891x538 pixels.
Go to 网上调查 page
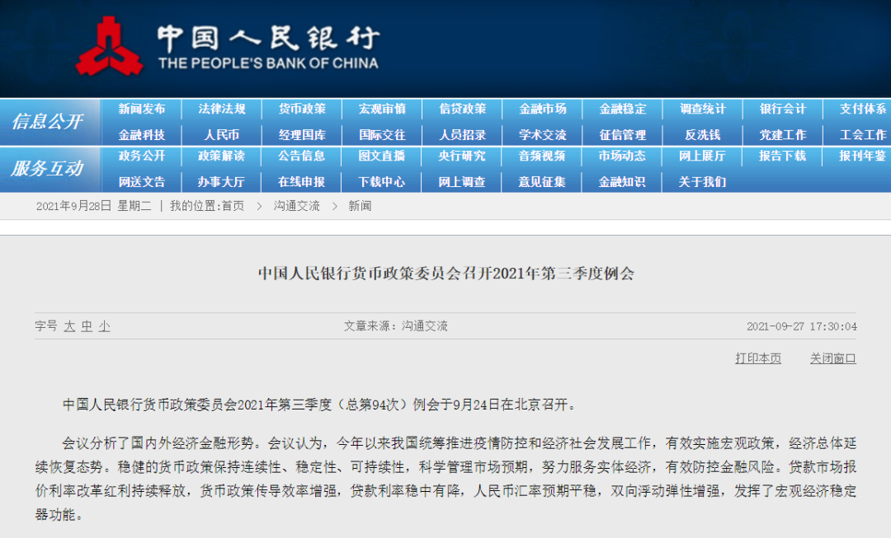coord(461,181)
